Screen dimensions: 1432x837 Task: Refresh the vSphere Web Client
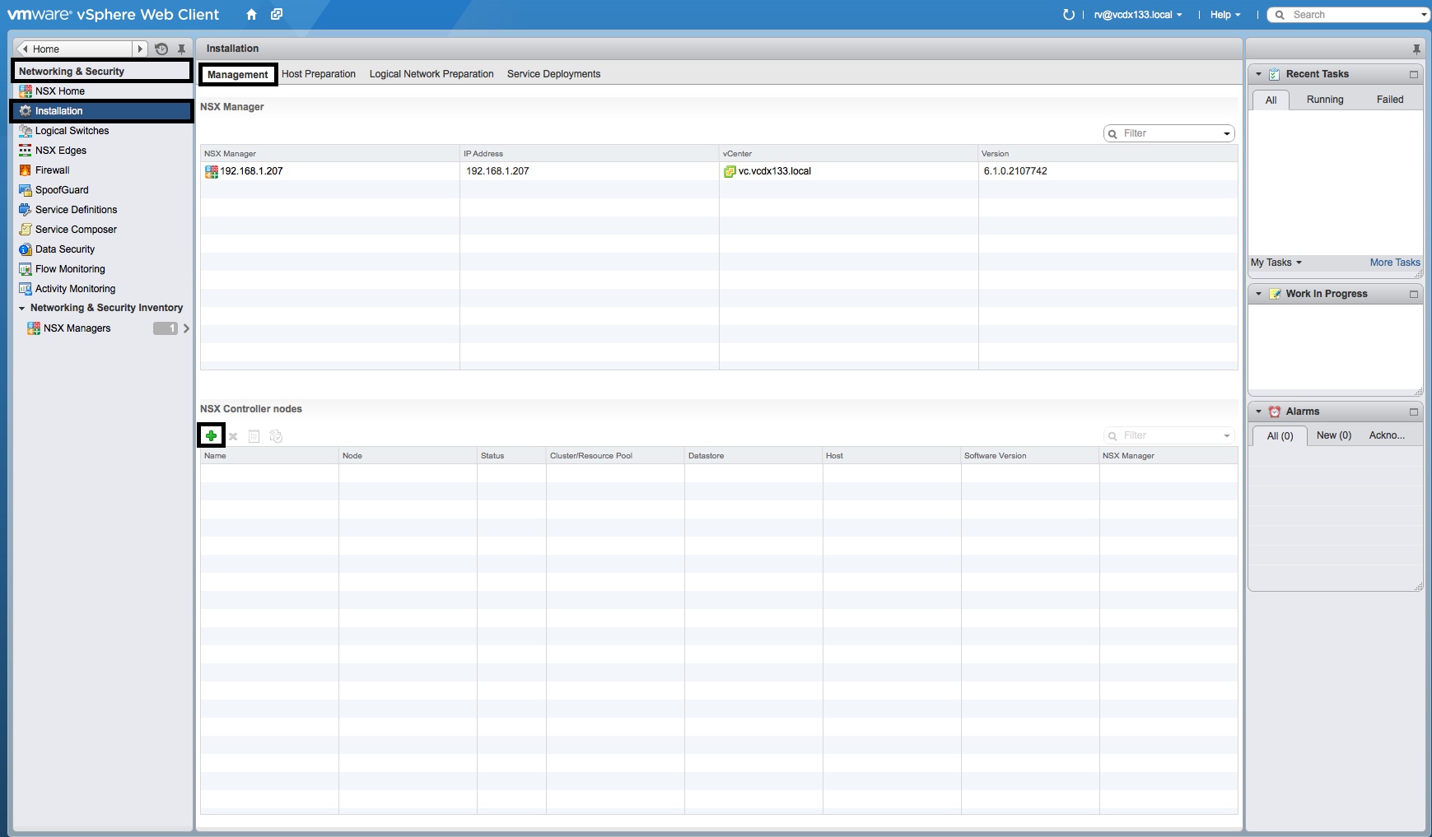click(x=1069, y=14)
